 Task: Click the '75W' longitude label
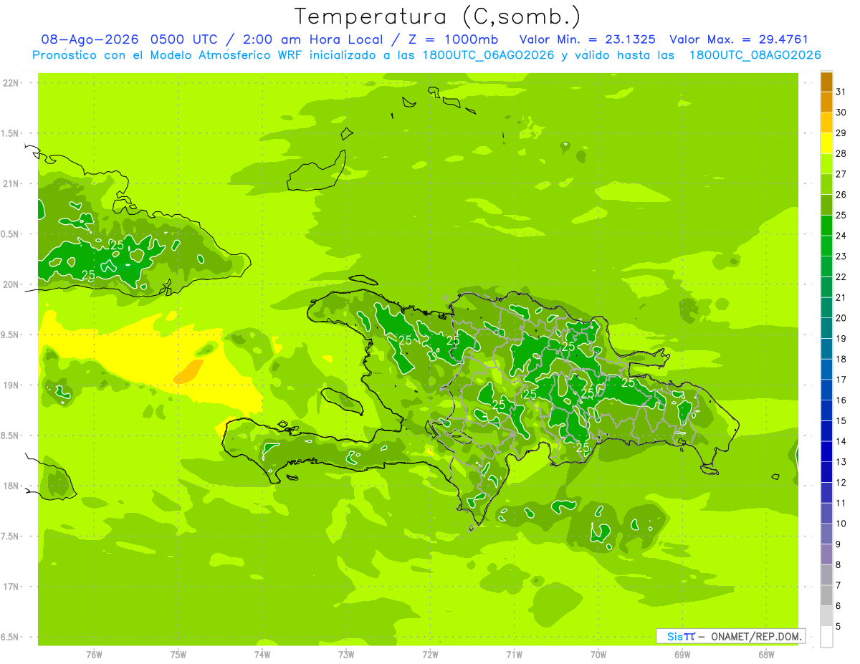click(x=178, y=655)
